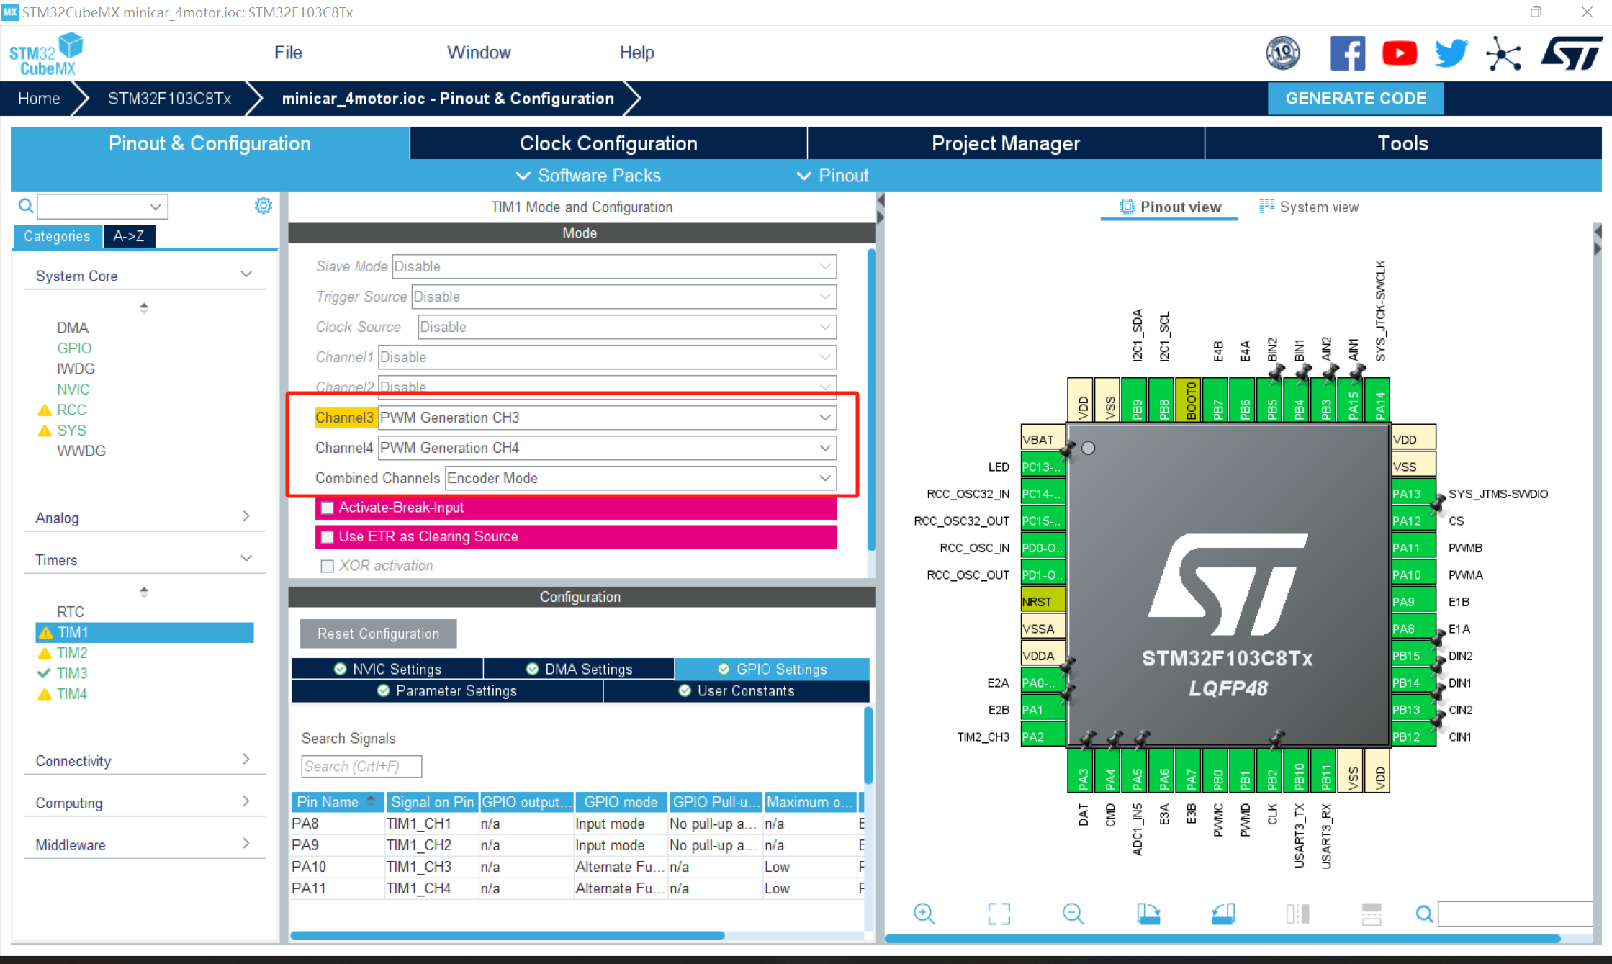1612x964 pixels.
Task: Click the Search Signals input field
Action: 361,767
